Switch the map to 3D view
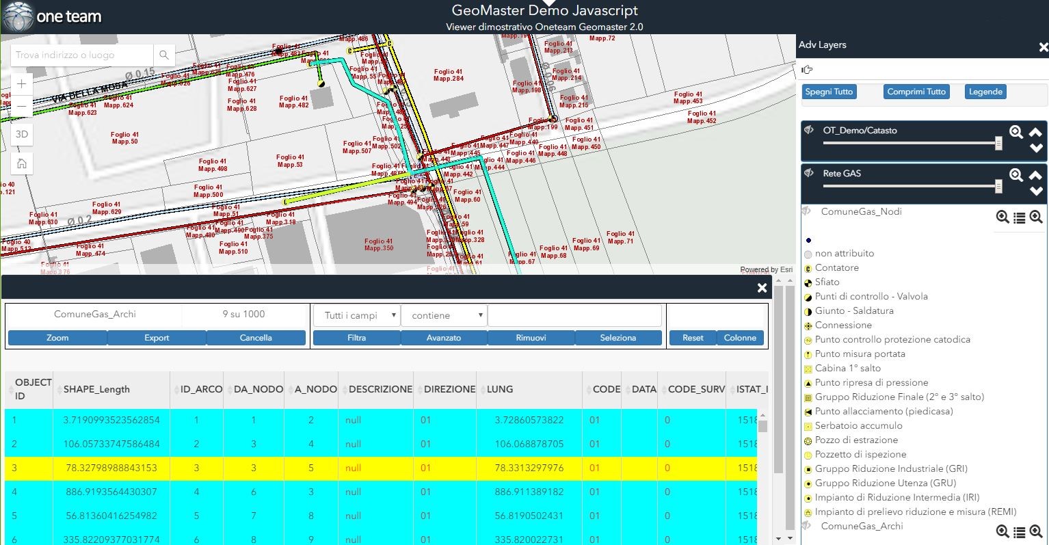This screenshot has height=545, width=1049. [22, 134]
